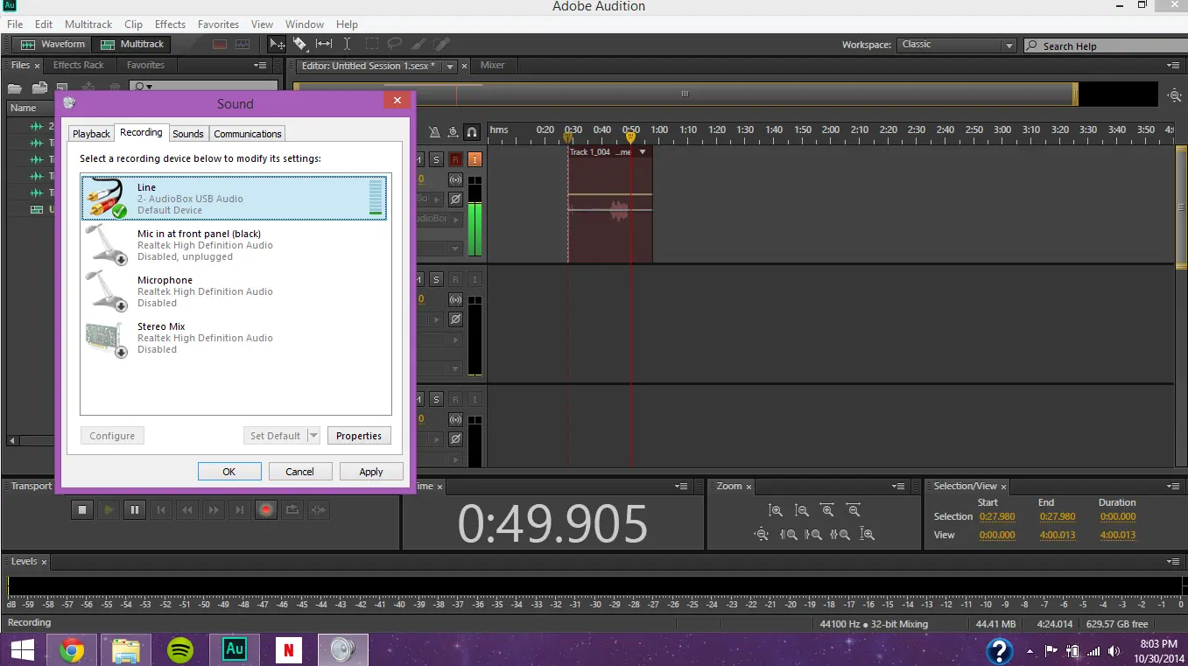
Task: Open the Communications tab in Sound dialog
Action: point(248,134)
